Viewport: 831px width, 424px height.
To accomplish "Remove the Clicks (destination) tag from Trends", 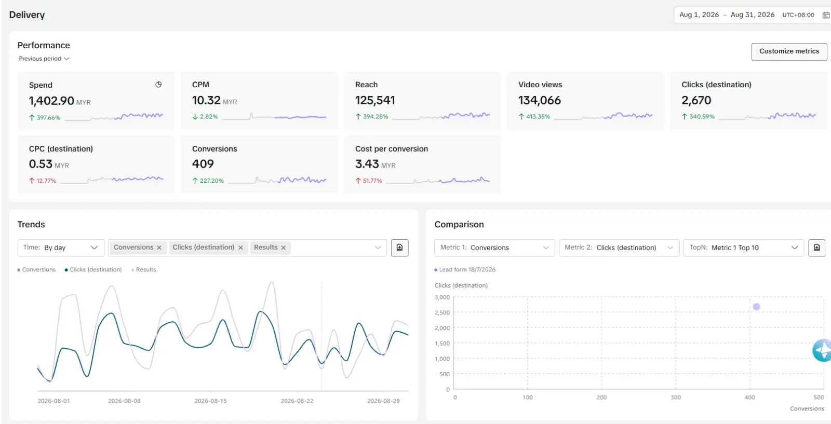I will 240,248.
